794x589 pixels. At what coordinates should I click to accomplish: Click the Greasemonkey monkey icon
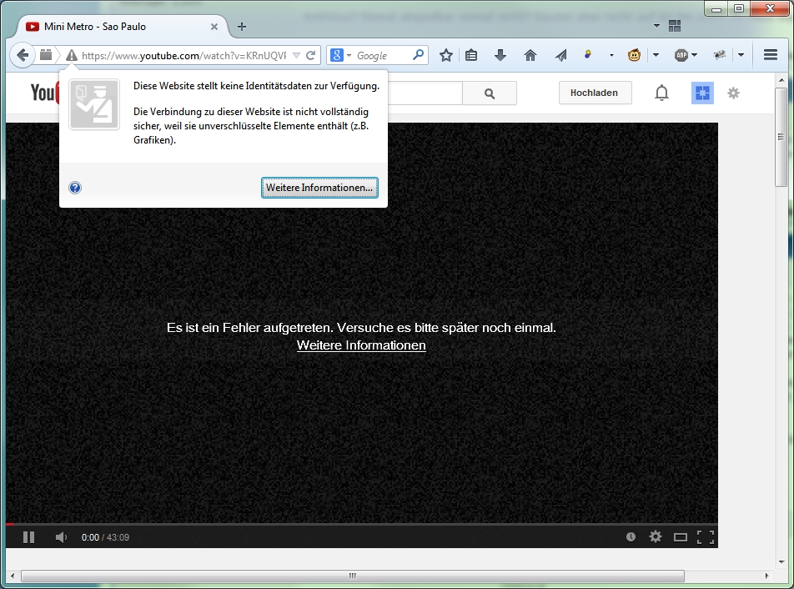point(634,55)
